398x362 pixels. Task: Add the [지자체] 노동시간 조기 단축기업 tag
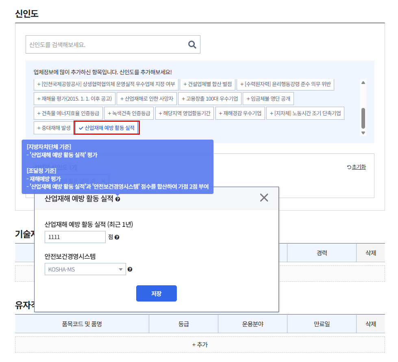click(x=305, y=113)
